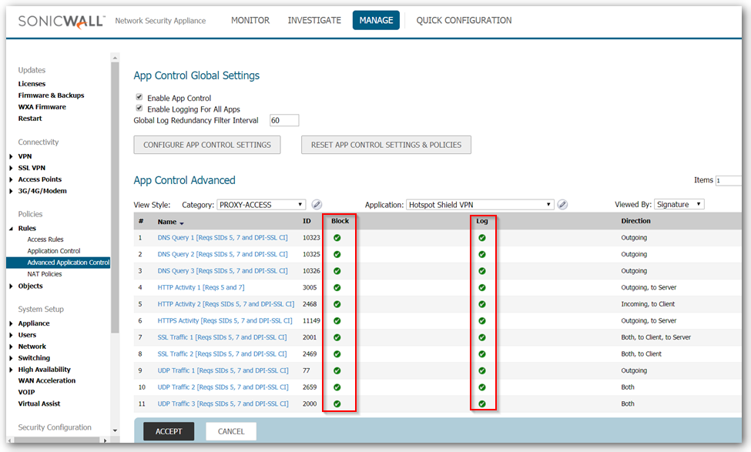Expand the Appliance sidebar section
The image size is (751, 452).
coord(11,323)
